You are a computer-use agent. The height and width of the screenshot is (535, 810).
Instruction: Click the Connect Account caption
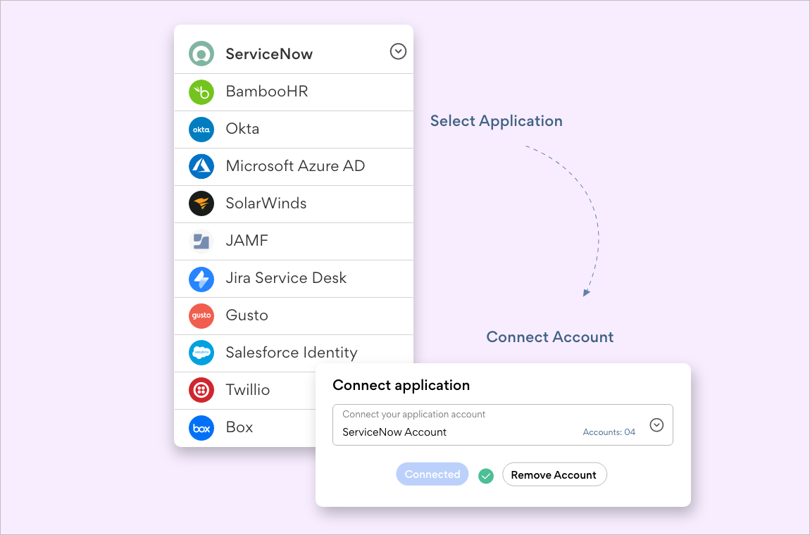pyautogui.click(x=550, y=337)
